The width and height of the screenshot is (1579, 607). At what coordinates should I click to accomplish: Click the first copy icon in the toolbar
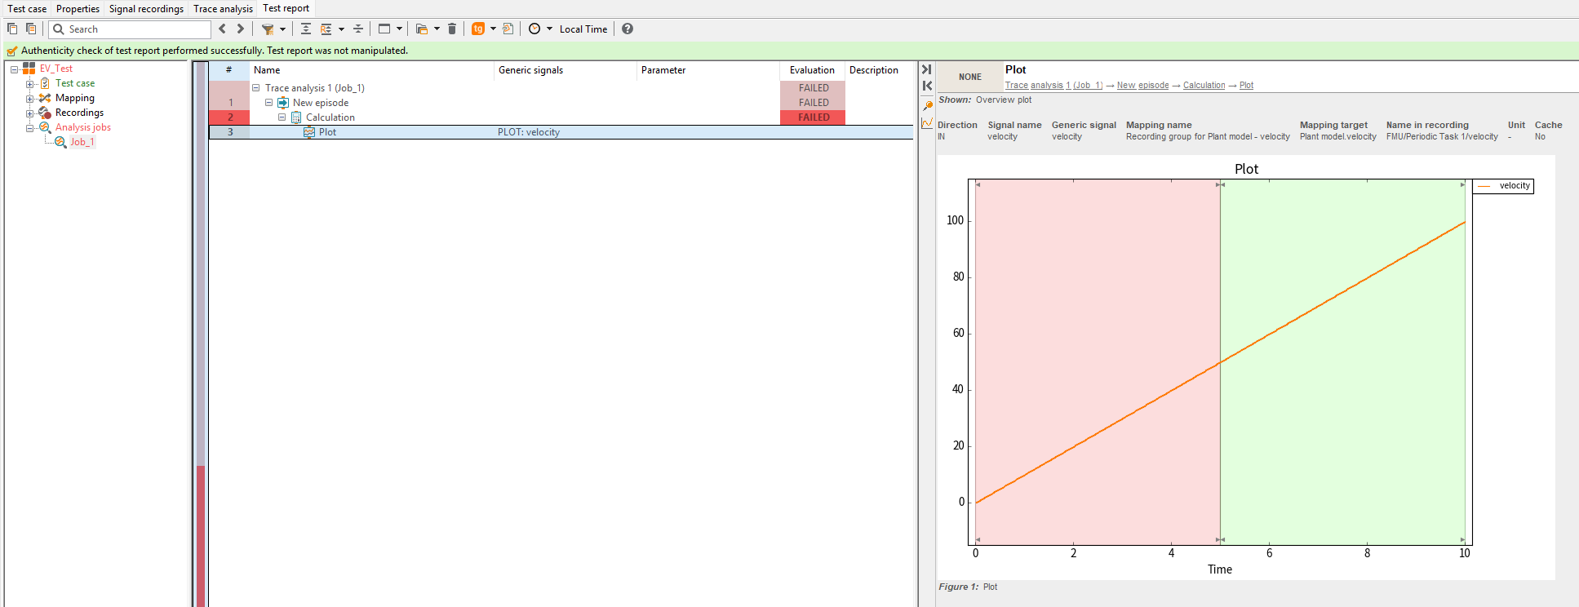[12, 29]
